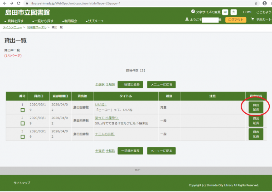Viewport: 272px width, 192px height.
Task: Select the checkbox for loan item 3
Action: pyautogui.click(x=22, y=137)
